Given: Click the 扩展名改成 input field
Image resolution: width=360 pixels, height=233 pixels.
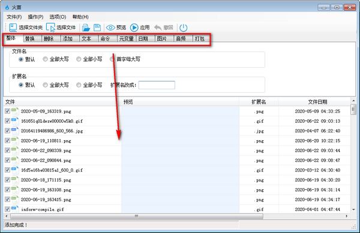Looking at the screenshot, I should click(x=157, y=85).
